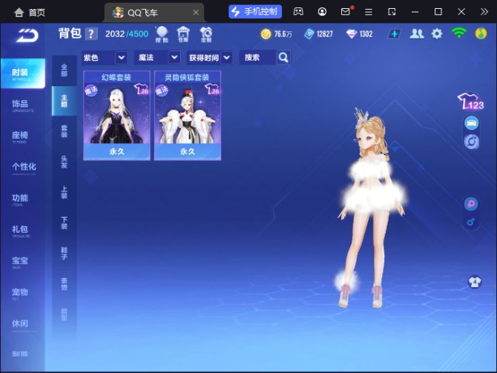Click the game back logo arrow
Image resolution: width=497 pixels, height=373 pixels.
tap(27, 35)
